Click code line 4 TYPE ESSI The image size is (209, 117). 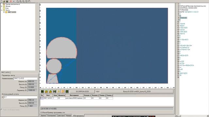[184, 10]
